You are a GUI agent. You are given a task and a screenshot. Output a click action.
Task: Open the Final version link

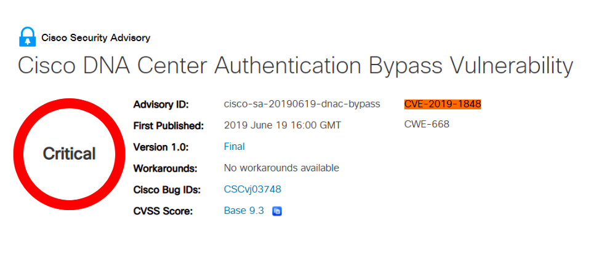tap(234, 146)
